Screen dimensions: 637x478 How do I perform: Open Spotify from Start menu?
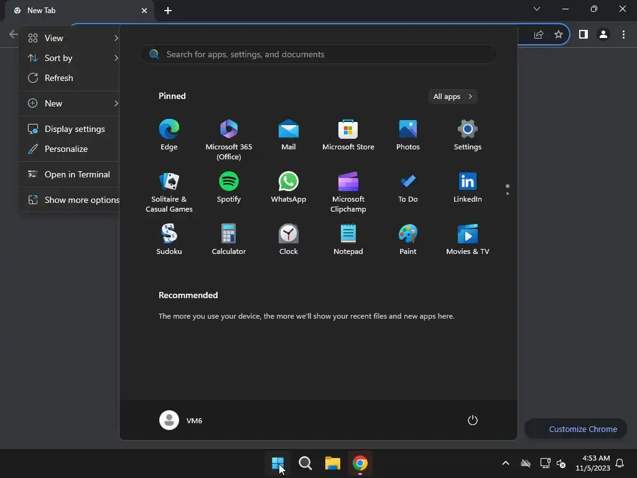tap(229, 187)
